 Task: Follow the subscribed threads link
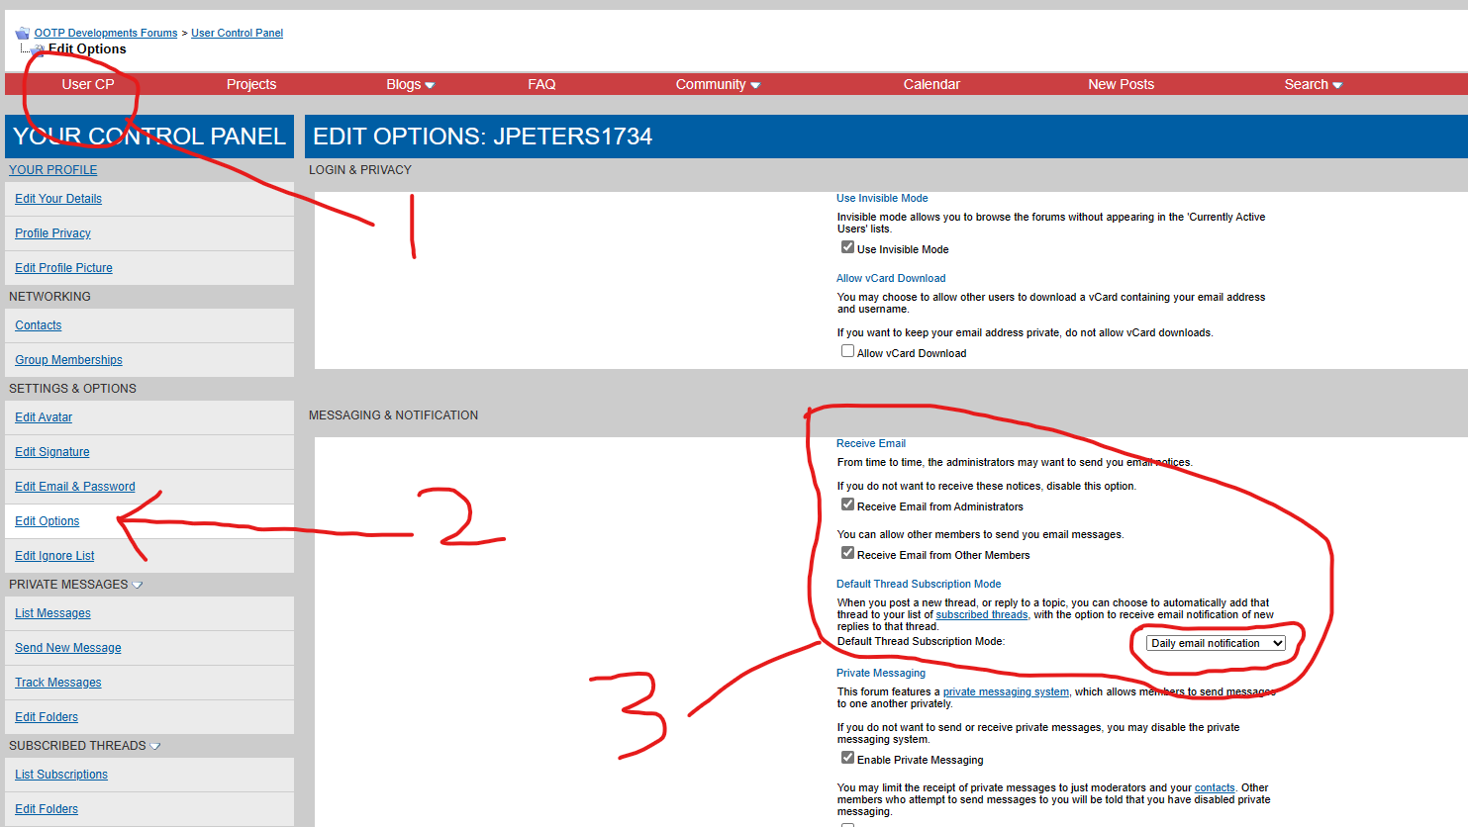(981, 614)
